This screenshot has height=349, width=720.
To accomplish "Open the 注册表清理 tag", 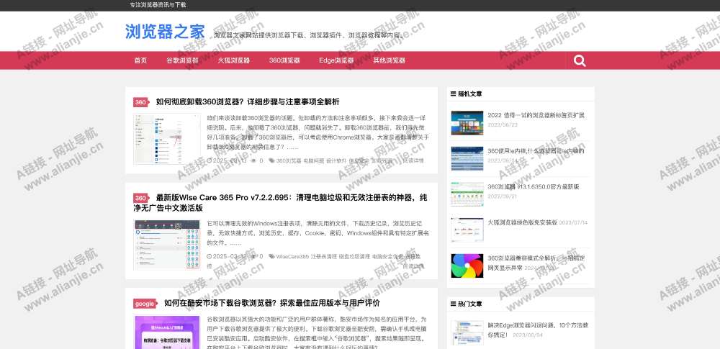I will pyautogui.click(x=324, y=257).
